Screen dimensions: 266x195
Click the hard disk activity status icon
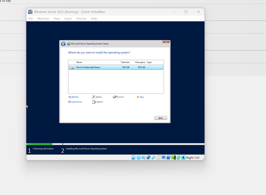[x=133, y=158]
